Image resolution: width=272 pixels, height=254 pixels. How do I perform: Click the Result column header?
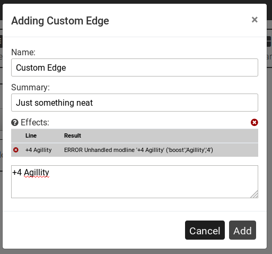coord(73,136)
